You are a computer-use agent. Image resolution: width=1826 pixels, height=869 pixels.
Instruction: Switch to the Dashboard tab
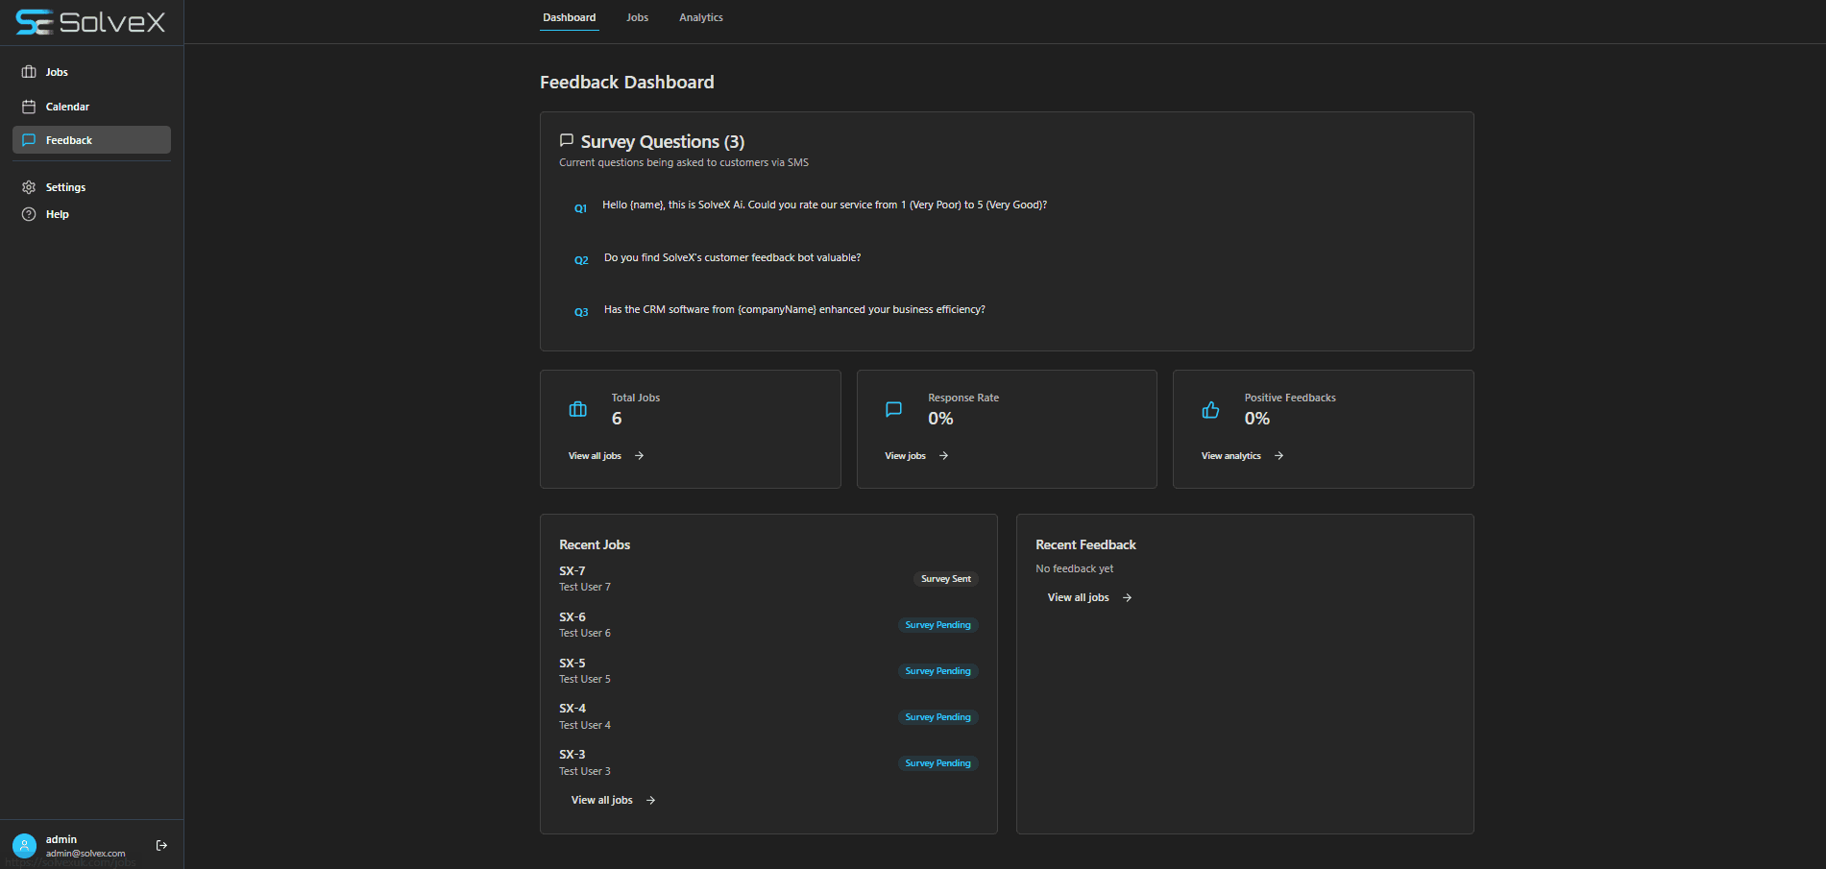point(570,17)
